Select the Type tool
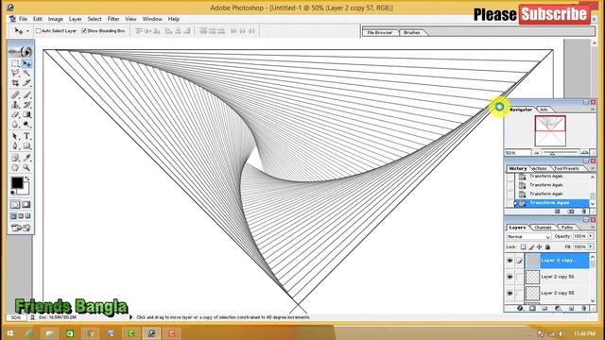 point(26,136)
